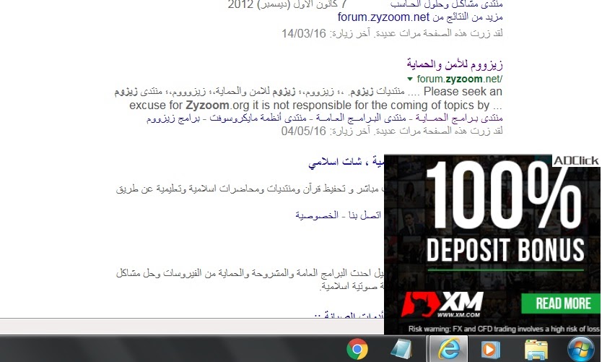
Task: Open منتدى برامج الحماية sitelink
Action: (458, 118)
